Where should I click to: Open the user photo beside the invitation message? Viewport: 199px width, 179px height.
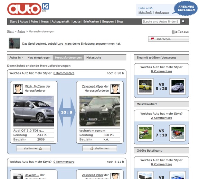coord(14,43)
